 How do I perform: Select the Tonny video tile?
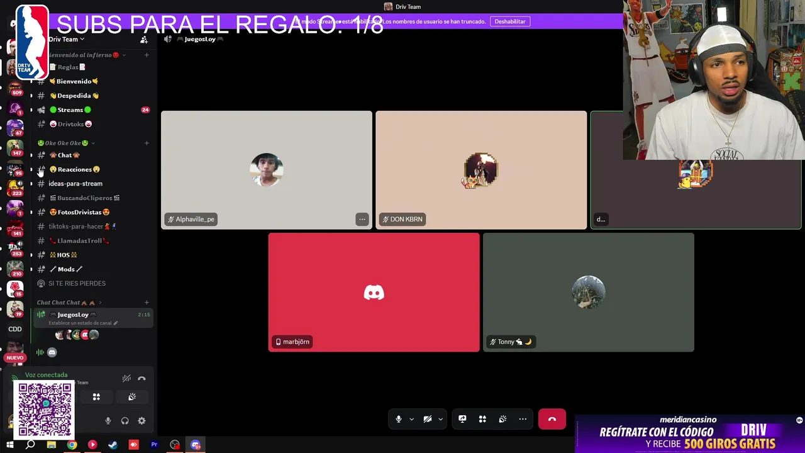(x=589, y=293)
